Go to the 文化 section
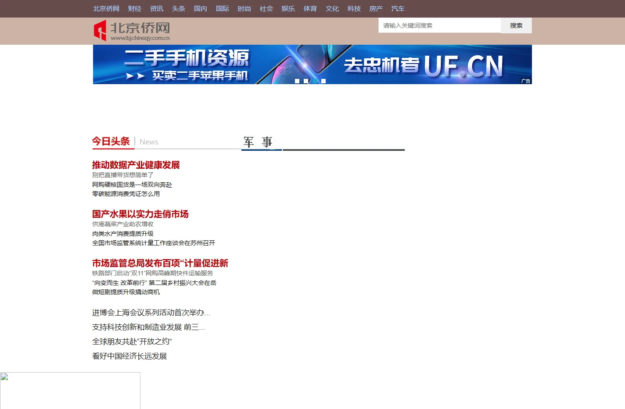 (x=332, y=9)
